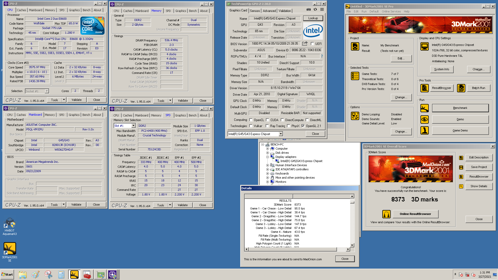Toggle PhysX checkbox

(x=288, y=126)
